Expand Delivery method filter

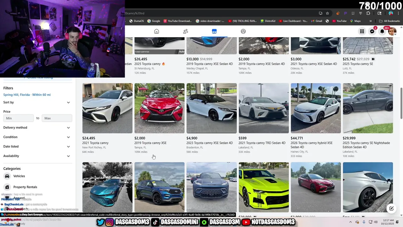point(37,128)
